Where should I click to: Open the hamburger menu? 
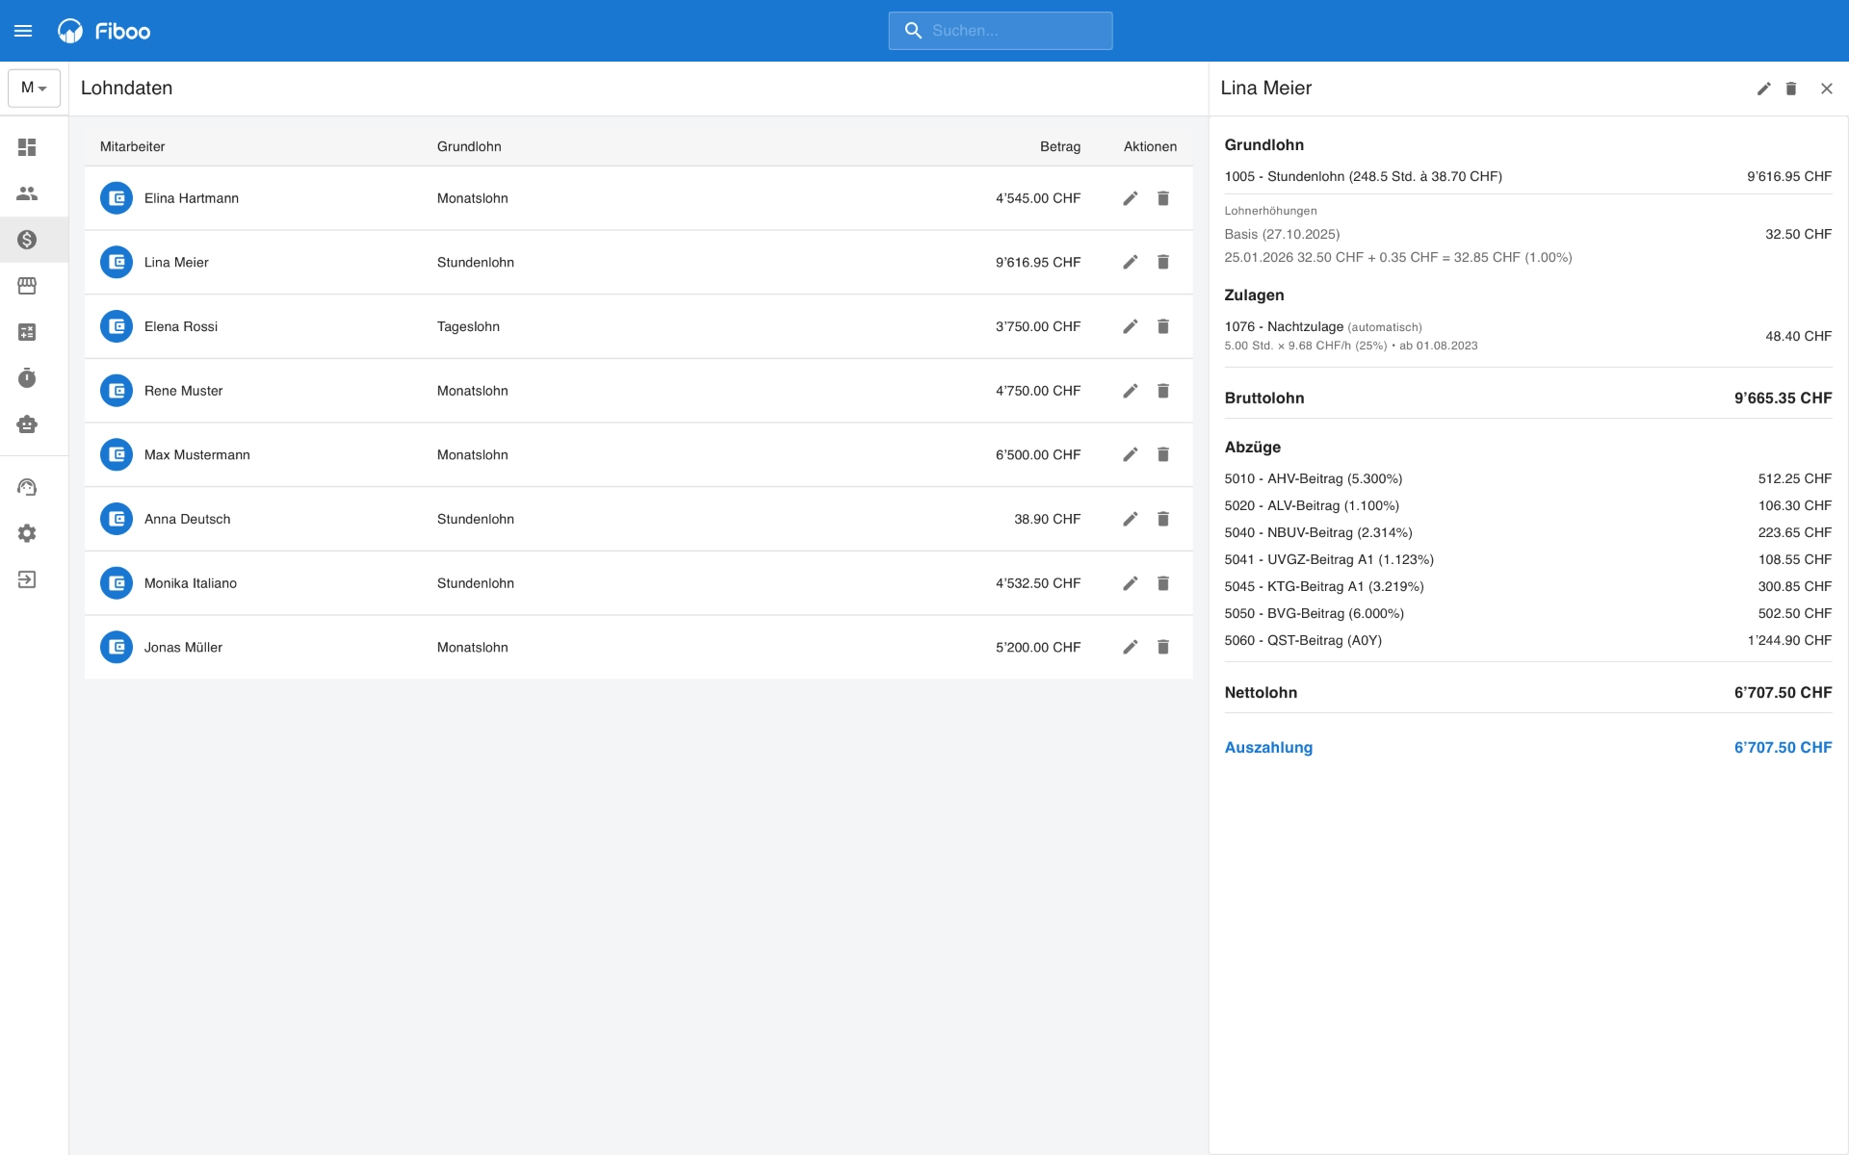[23, 31]
